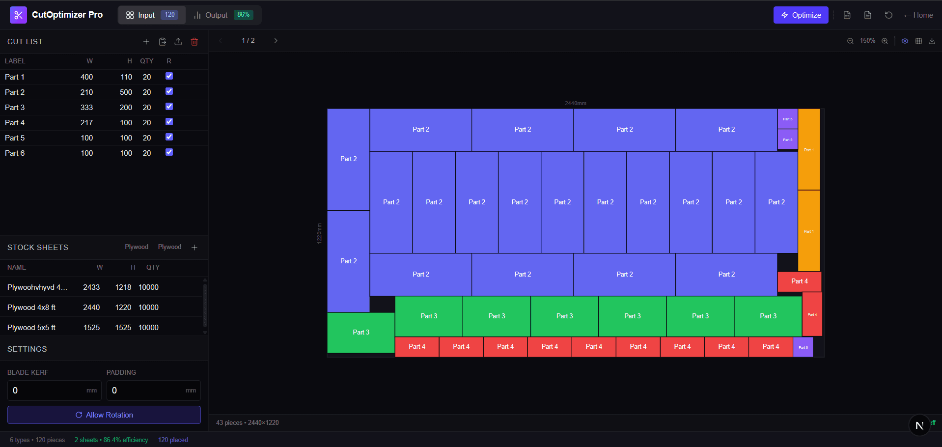Open the paste/import clipboard icon in Cut List
The height and width of the screenshot is (447, 942).
tap(162, 42)
